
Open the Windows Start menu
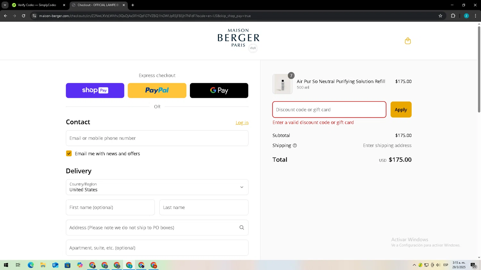pos(6,265)
